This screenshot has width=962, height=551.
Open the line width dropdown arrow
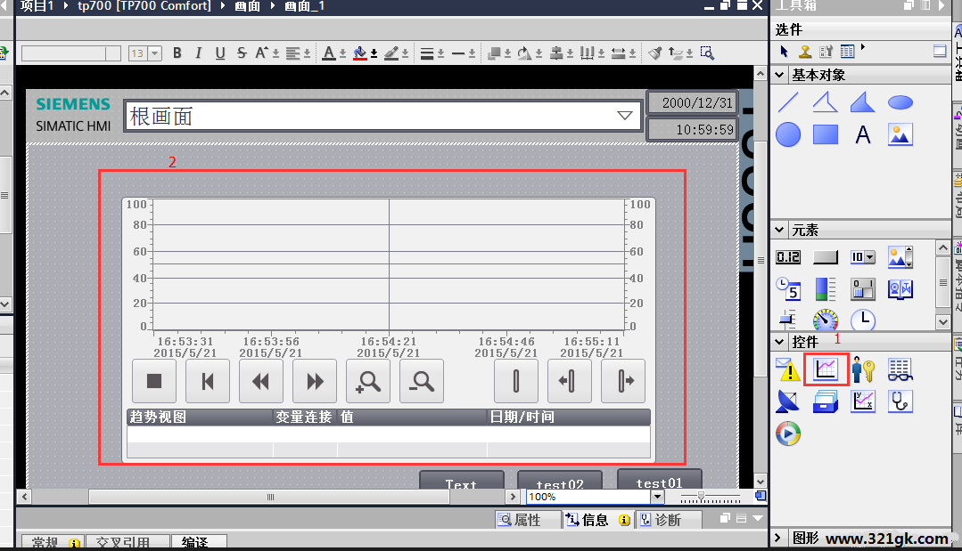pos(441,54)
